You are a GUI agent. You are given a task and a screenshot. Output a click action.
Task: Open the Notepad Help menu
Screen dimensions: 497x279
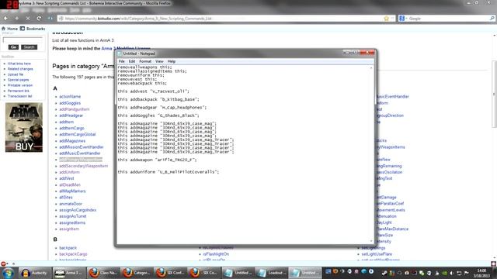point(172,61)
